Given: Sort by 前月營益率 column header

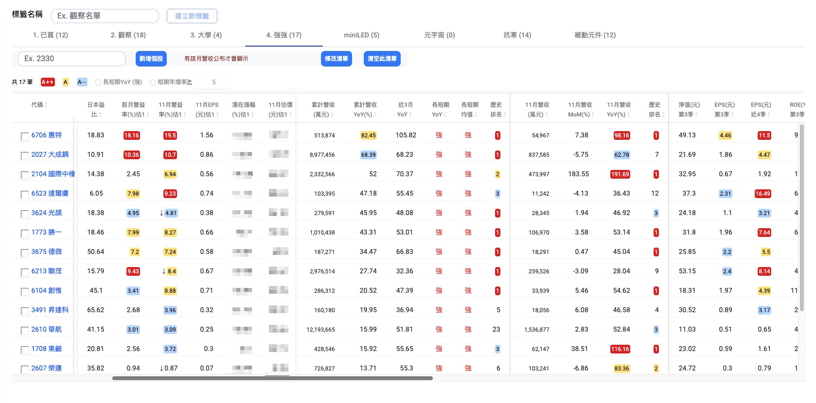Looking at the screenshot, I should [x=133, y=110].
